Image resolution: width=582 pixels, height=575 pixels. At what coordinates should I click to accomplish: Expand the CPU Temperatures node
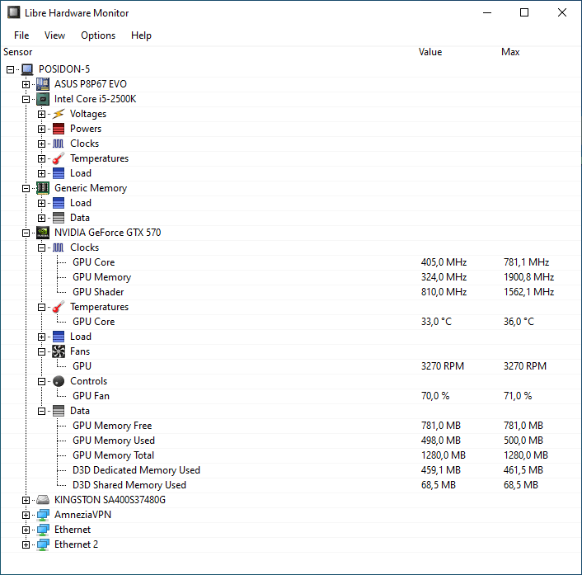click(41, 158)
